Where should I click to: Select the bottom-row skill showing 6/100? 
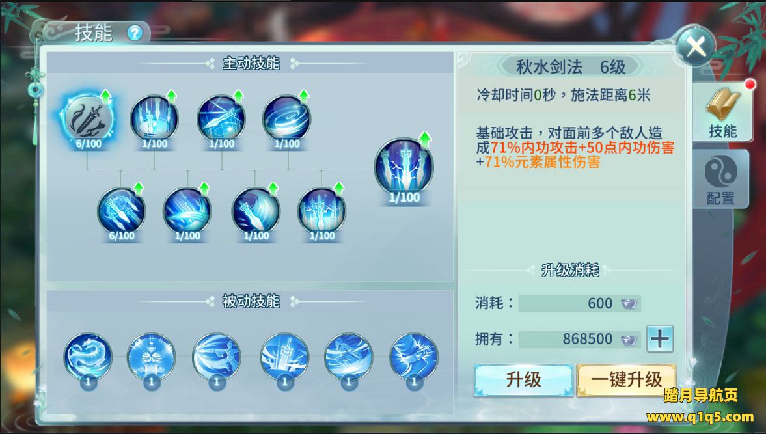coord(122,211)
